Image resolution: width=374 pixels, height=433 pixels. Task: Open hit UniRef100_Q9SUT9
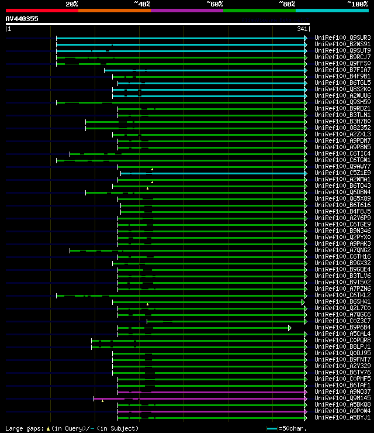pyautogui.click(x=342, y=50)
